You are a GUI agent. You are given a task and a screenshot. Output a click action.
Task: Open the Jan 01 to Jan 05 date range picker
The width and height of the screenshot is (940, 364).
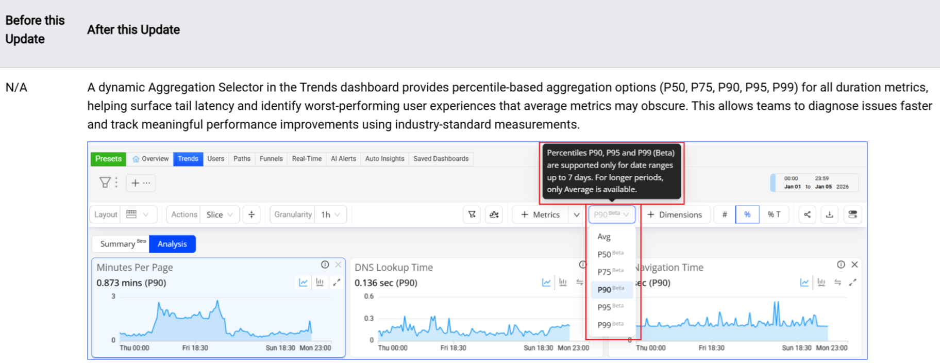pyautogui.click(x=815, y=183)
